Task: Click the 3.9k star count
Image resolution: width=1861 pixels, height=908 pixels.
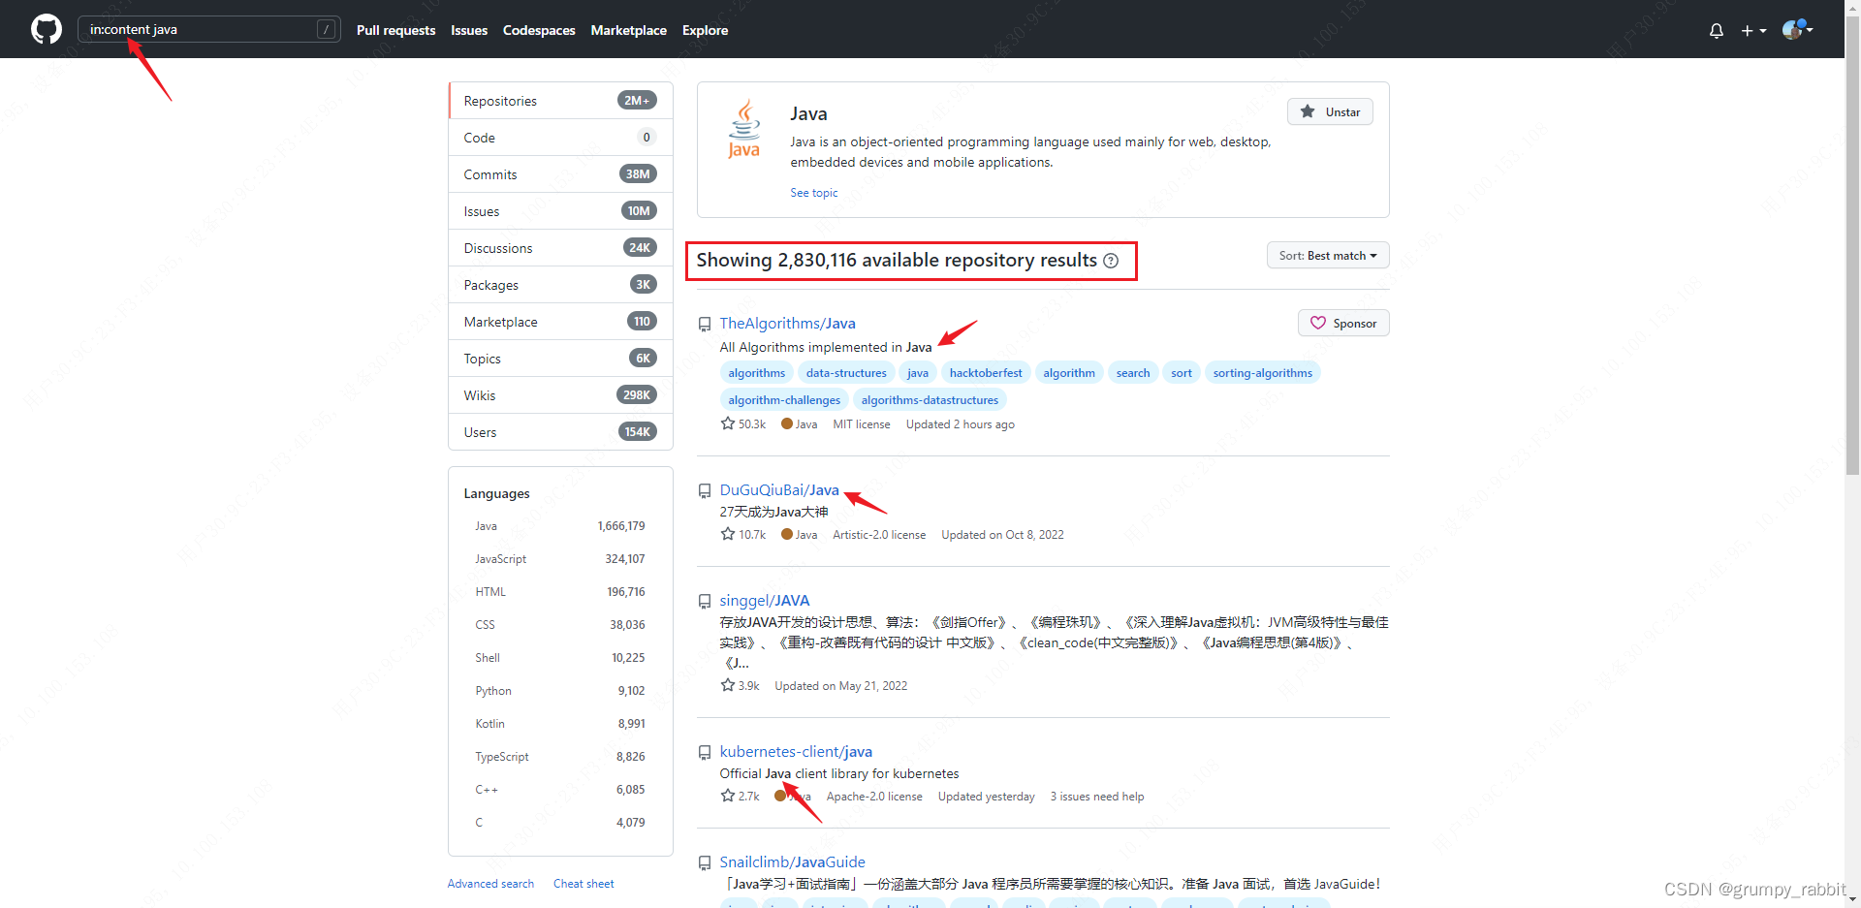Action: [x=741, y=686]
